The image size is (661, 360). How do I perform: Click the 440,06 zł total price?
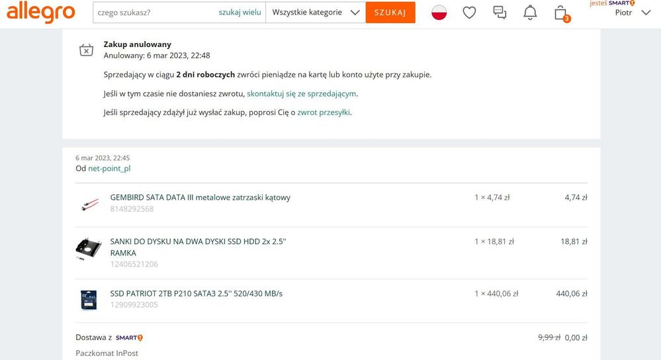point(572,294)
